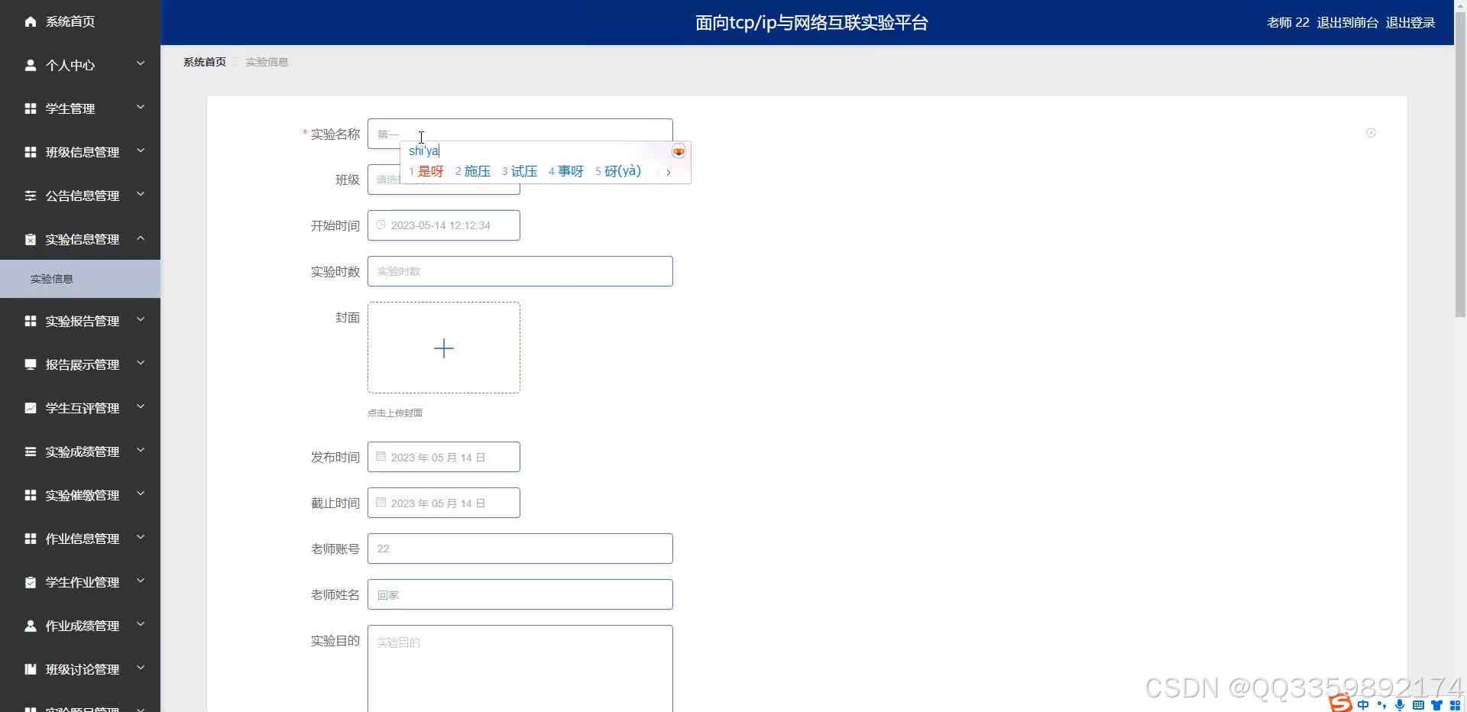This screenshot has width=1467, height=712.
Task: Open the 学生作业管理 menu label
Action: point(82,582)
